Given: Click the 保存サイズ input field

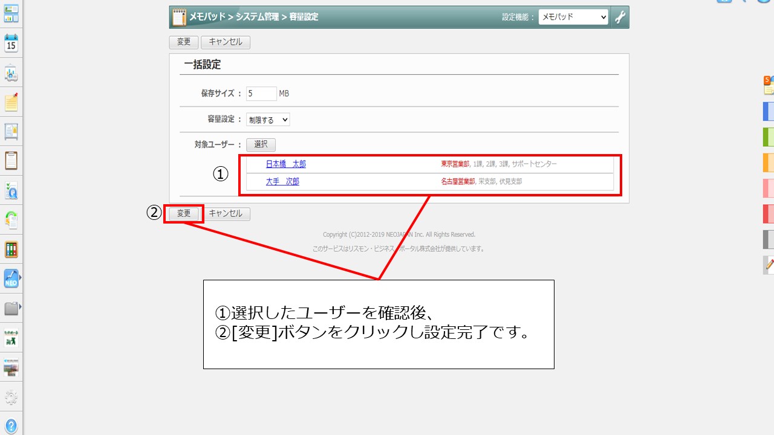Looking at the screenshot, I should pyautogui.click(x=261, y=94).
